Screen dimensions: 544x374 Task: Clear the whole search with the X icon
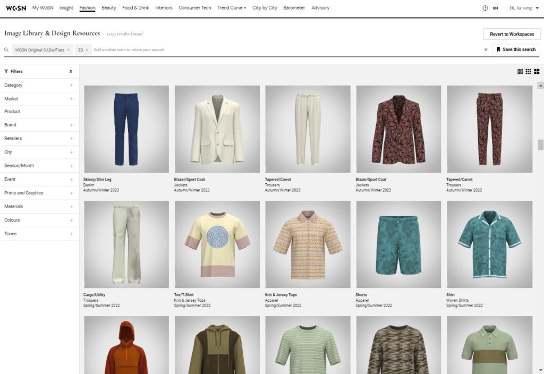tap(486, 49)
